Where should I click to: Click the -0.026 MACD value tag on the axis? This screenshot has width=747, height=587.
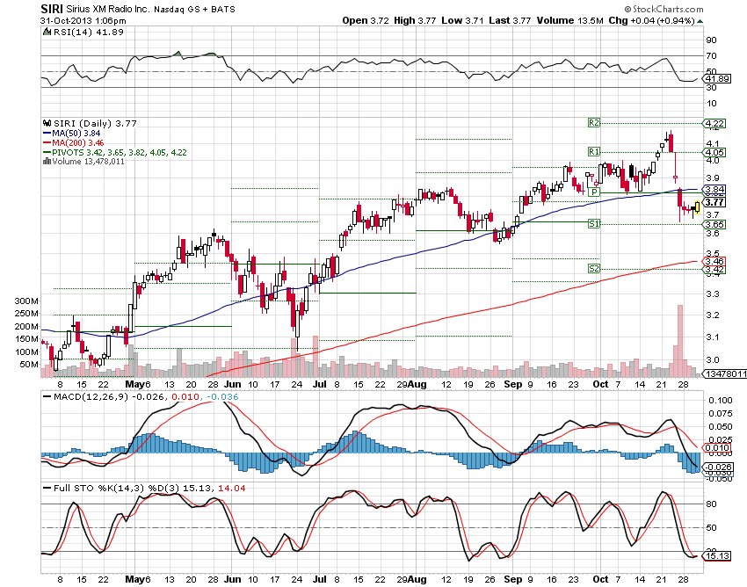click(x=718, y=467)
